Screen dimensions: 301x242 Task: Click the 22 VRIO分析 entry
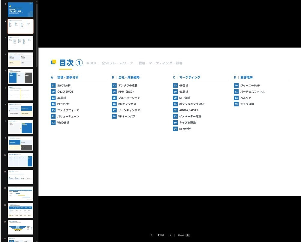(60, 123)
